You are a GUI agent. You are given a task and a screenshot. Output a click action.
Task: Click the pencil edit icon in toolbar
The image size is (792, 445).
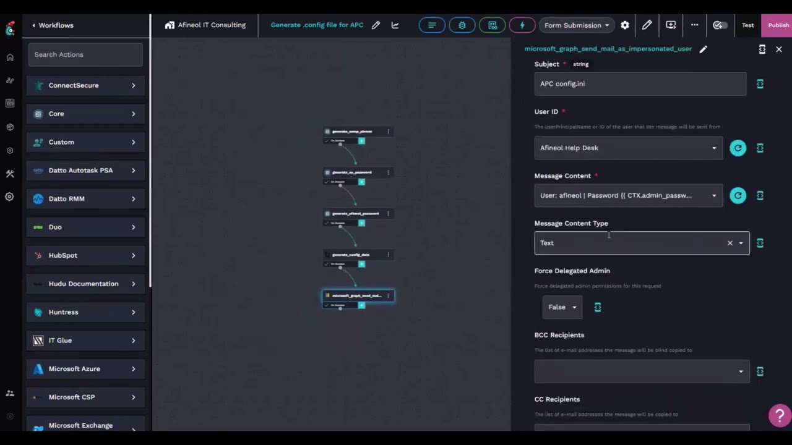[x=647, y=25]
